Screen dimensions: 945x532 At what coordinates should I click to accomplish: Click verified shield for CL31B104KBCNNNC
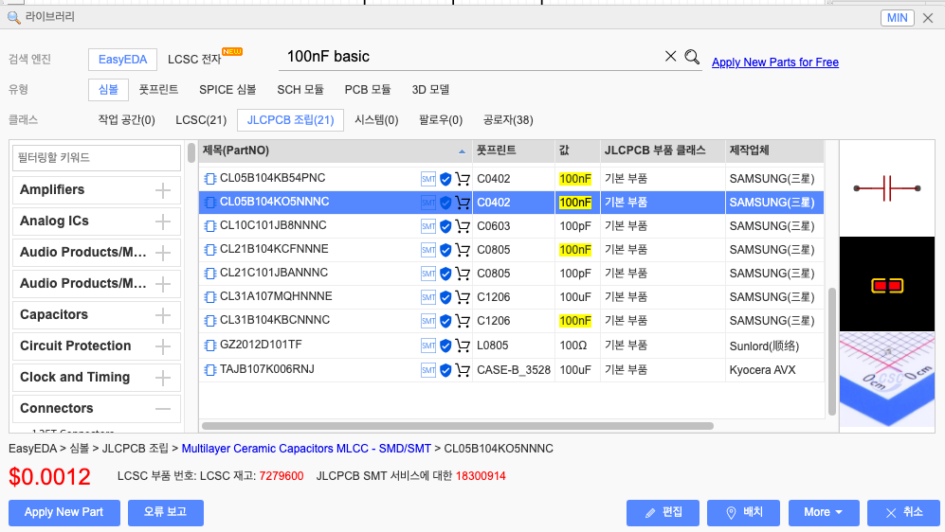445,321
